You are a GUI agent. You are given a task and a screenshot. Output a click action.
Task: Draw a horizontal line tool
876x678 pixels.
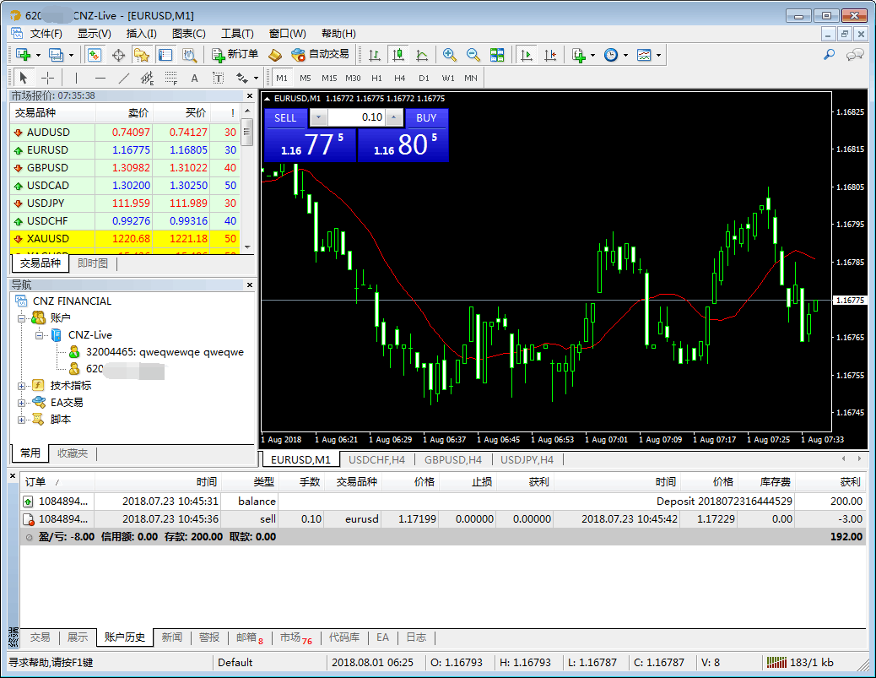[x=100, y=78]
